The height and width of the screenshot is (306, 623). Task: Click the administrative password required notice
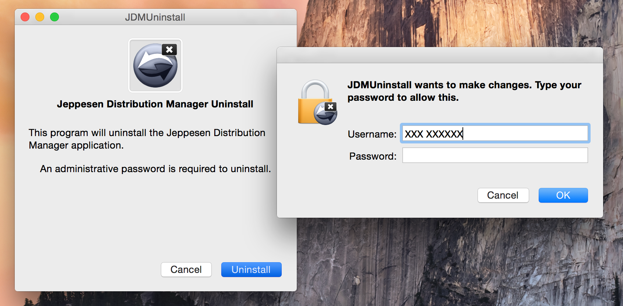155,169
